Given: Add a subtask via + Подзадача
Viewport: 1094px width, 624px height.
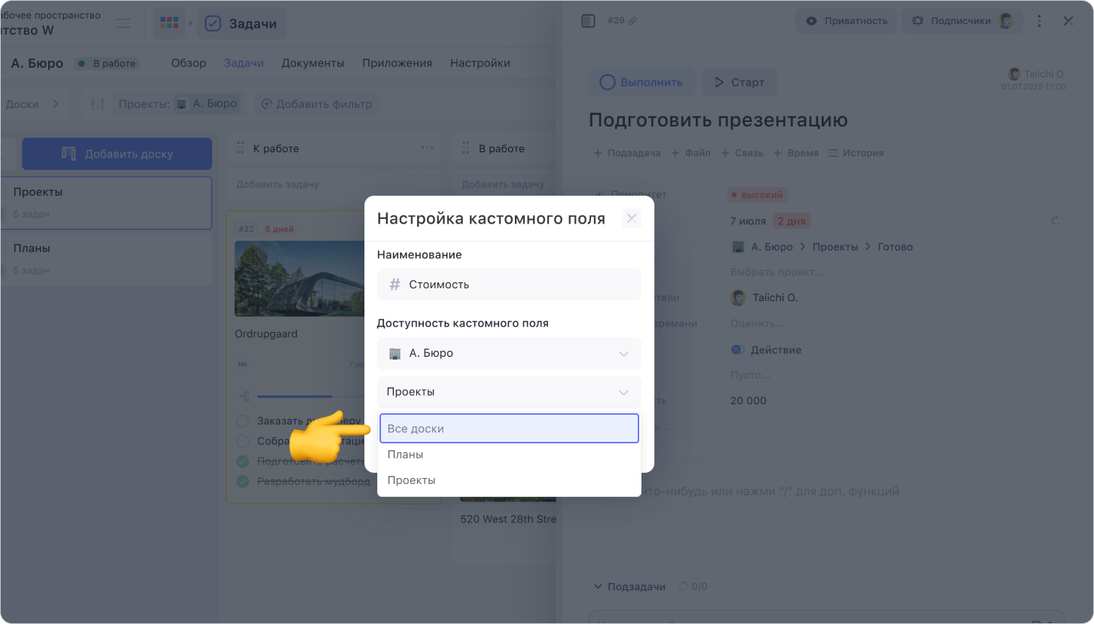Looking at the screenshot, I should click(627, 153).
